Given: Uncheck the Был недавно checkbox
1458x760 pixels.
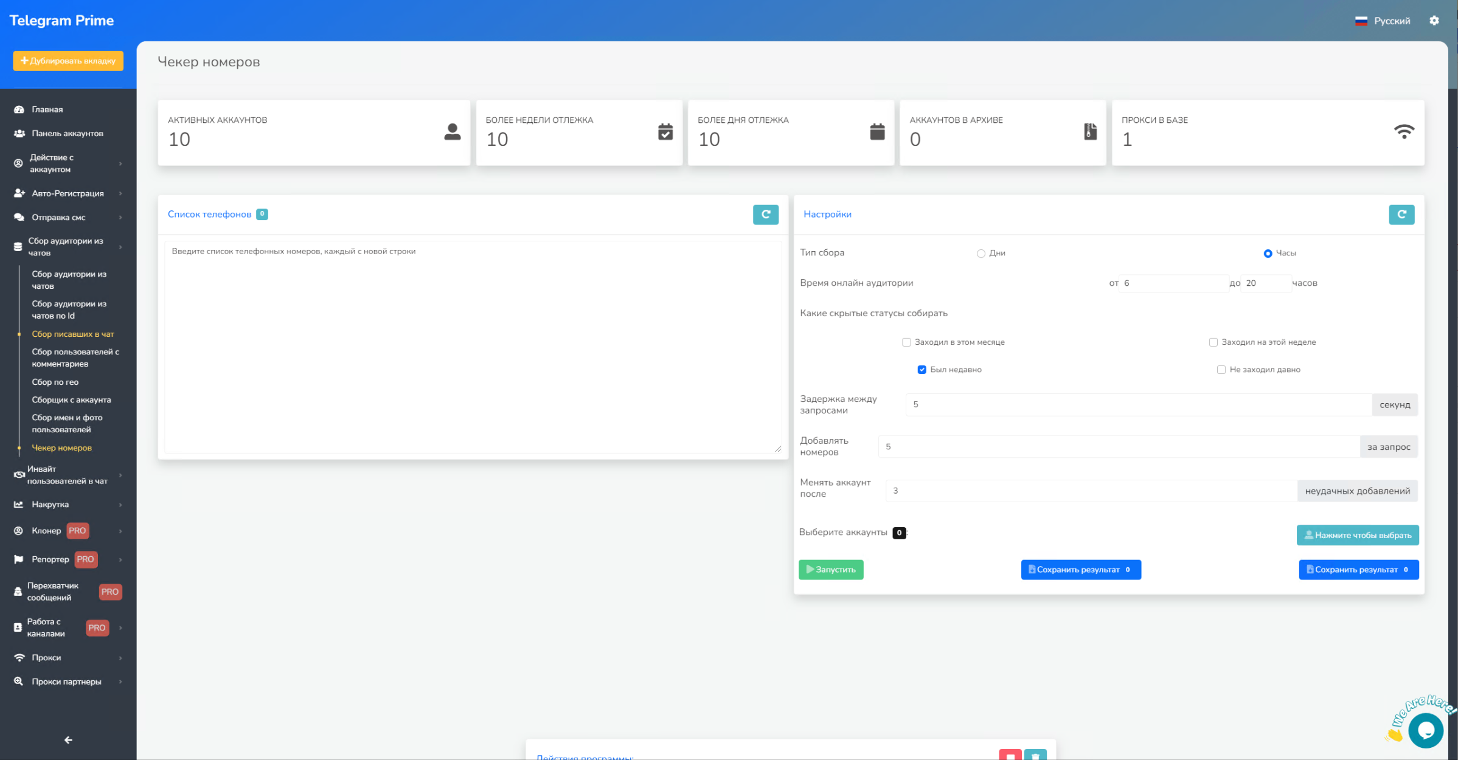Looking at the screenshot, I should click(922, 369).
